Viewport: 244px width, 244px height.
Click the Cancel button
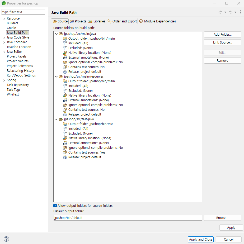pos(229,239)
